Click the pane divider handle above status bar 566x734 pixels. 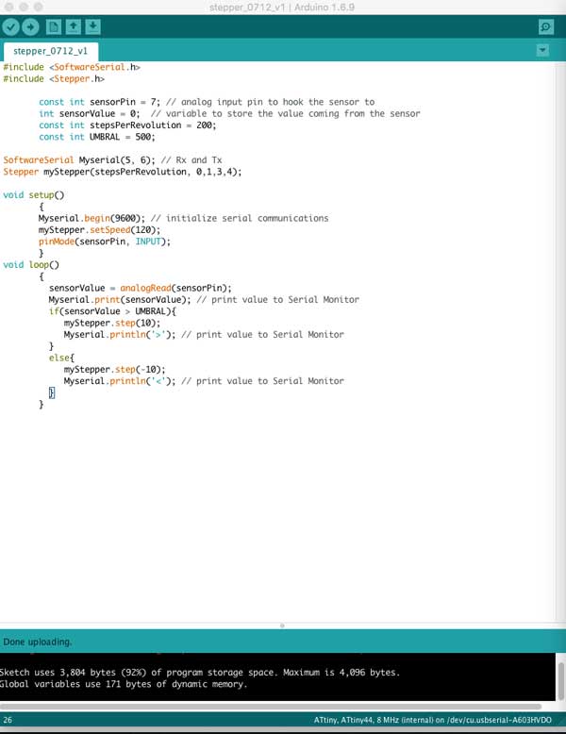point(282,626)
